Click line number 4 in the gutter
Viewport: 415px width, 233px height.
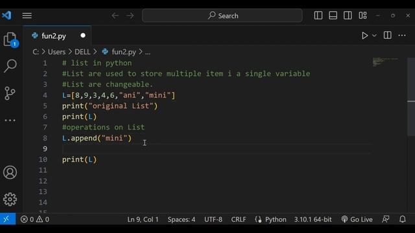45,95
